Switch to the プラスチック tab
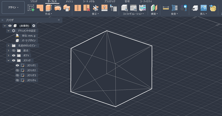The height and width of the screenshot is (116, 222). coord(110,1)
